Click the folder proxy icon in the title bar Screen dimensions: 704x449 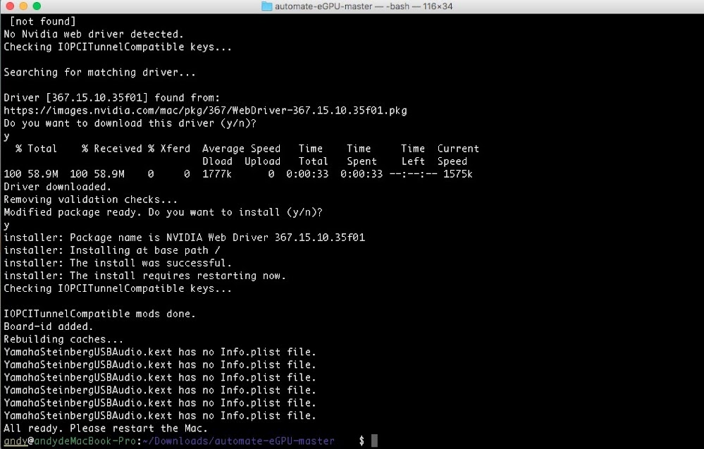266,6
